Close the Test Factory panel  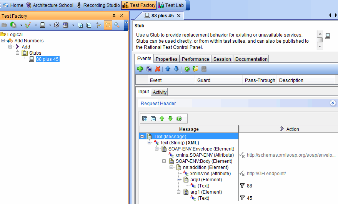tap(122, 16)
